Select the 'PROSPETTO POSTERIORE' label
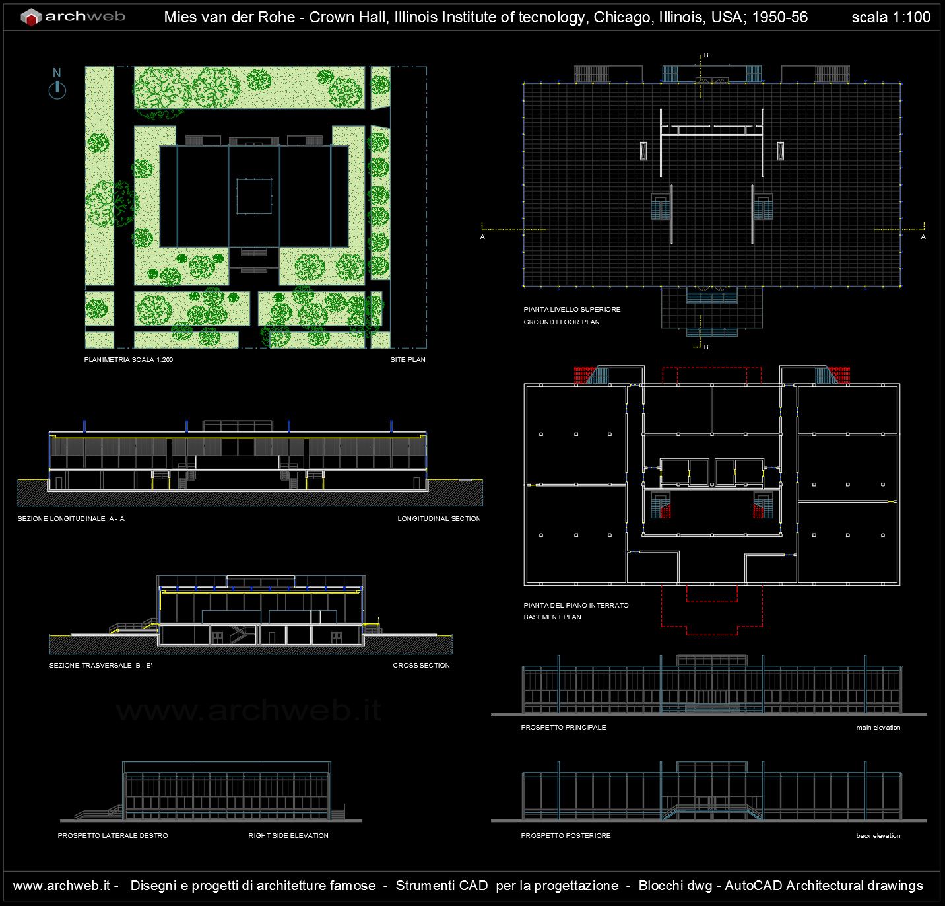 (x=566, y=836)
